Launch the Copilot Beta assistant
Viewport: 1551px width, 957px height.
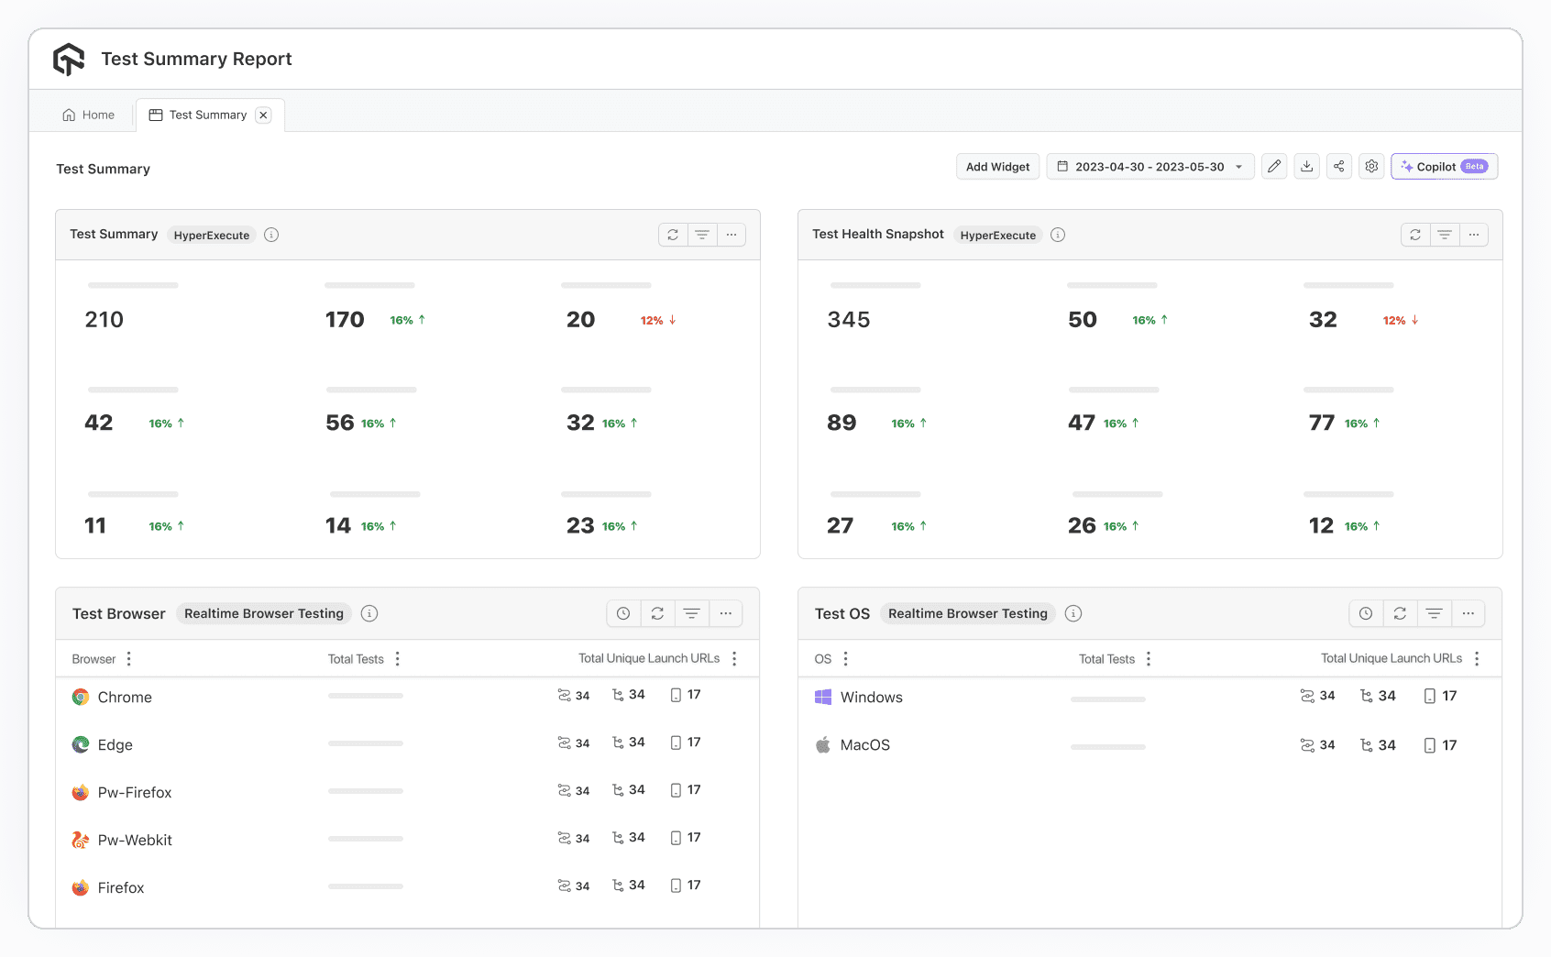coord(1444,166)
